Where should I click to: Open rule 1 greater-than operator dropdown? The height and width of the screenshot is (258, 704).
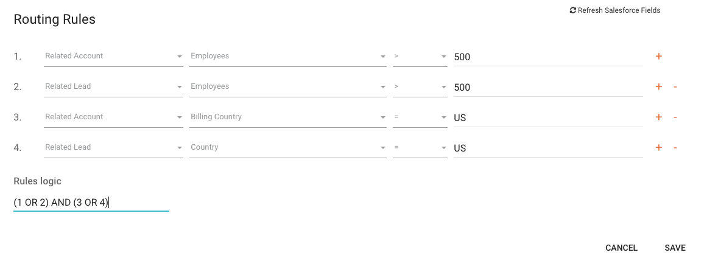[420, 57]
